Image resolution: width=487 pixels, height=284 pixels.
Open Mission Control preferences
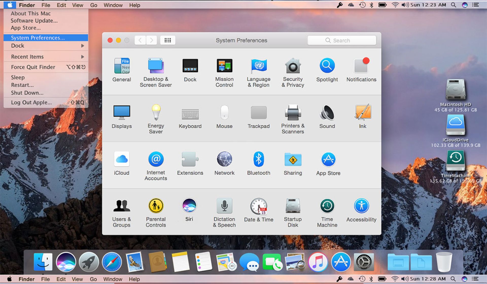pos(224,72)
